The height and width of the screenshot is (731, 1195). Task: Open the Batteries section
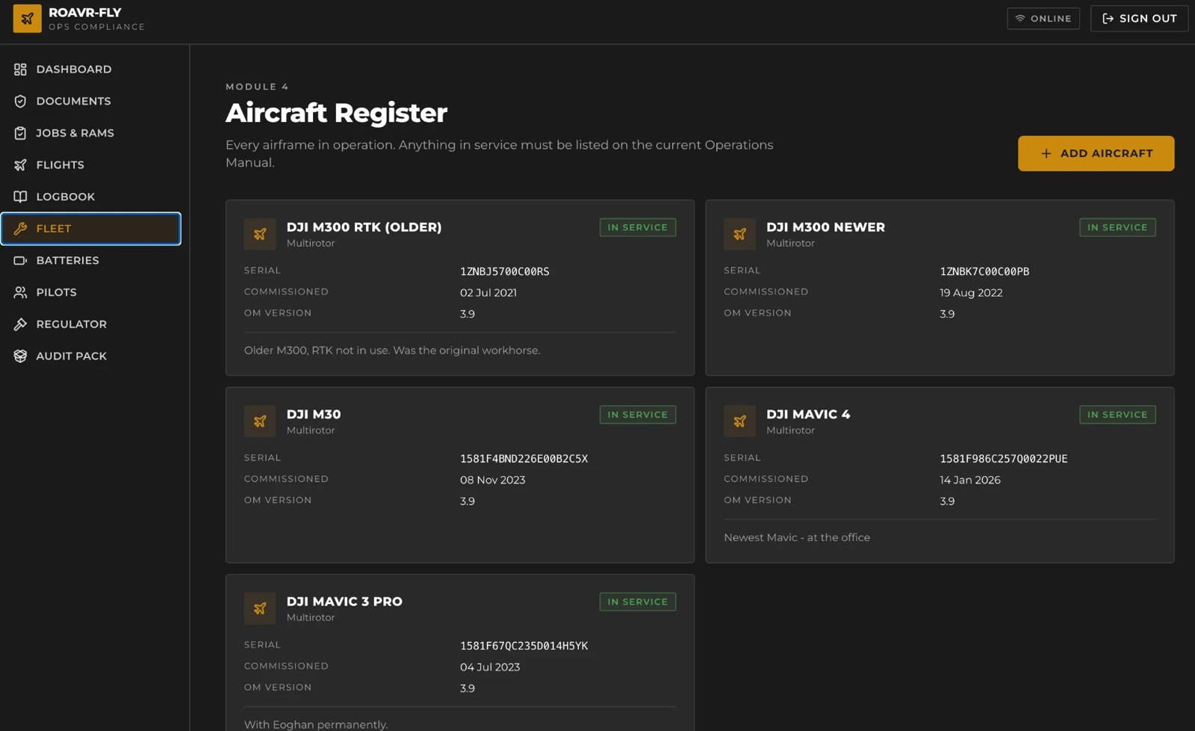coord(90,260)
